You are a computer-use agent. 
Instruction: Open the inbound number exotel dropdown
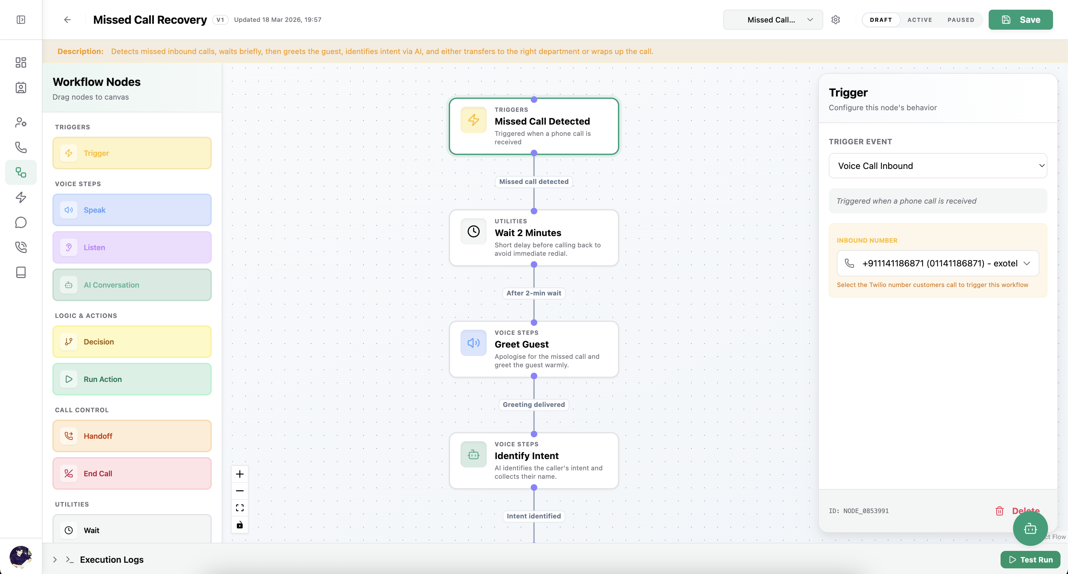pyautogui.click(x=937, y=263)
